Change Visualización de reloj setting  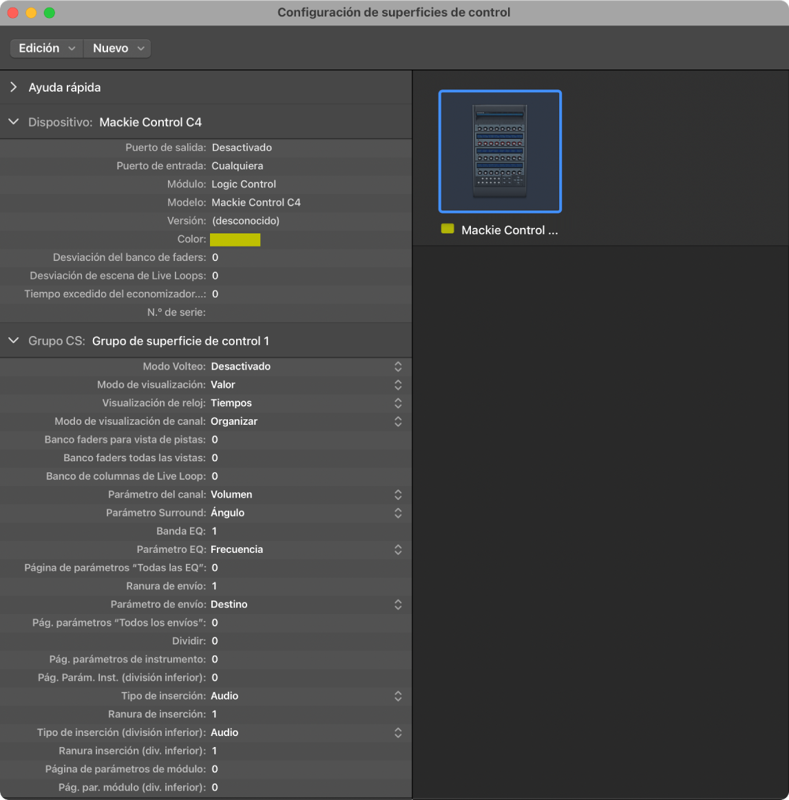click(398, 403)
